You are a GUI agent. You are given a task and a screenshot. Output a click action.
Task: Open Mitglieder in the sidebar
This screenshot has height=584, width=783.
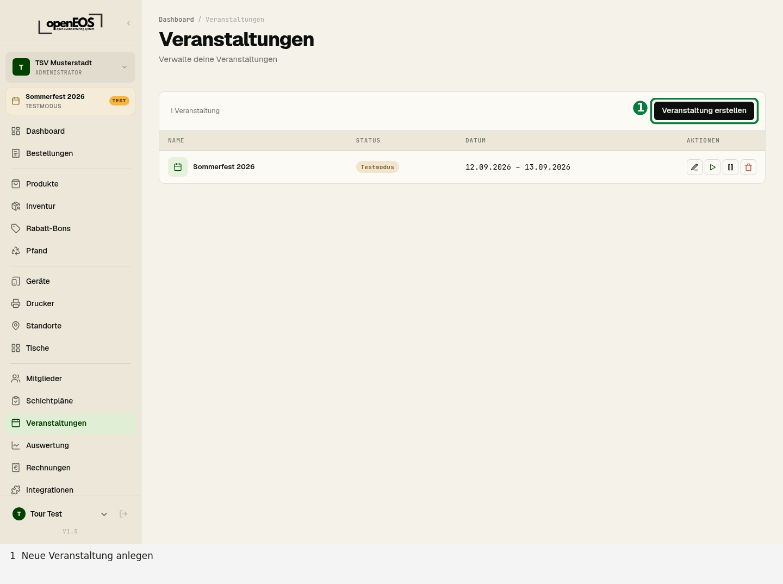coord(70,378)
